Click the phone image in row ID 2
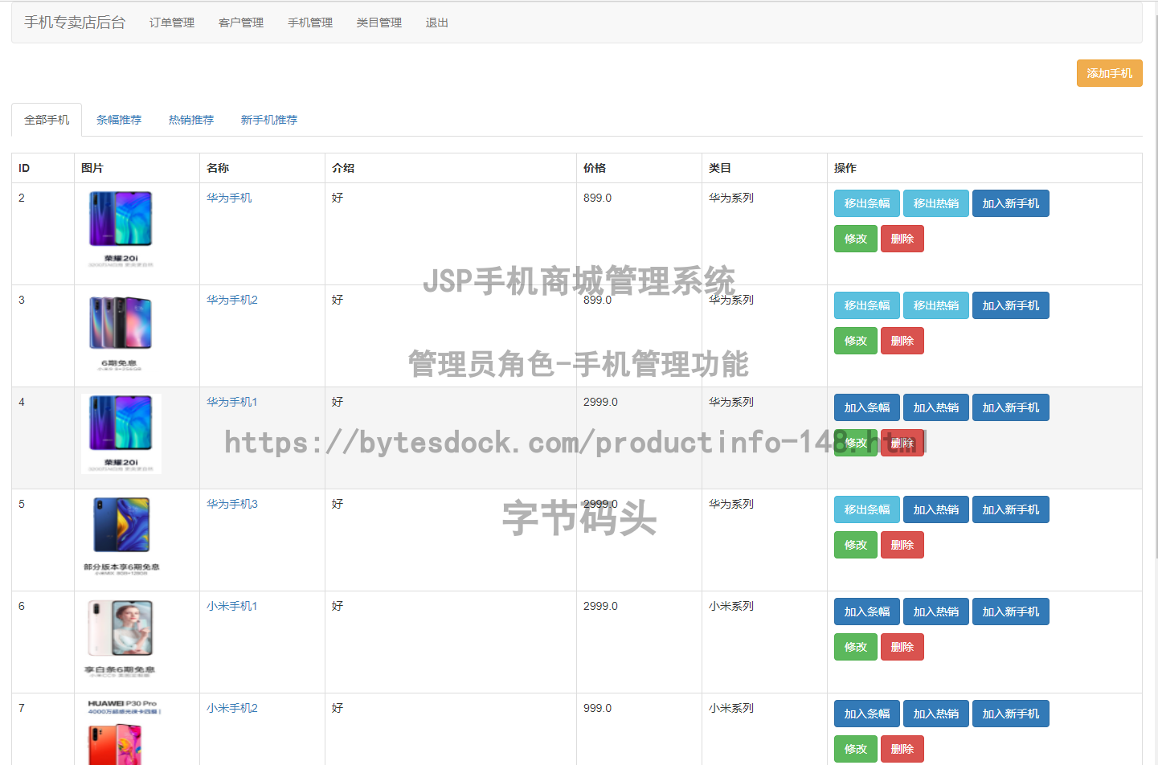This screenshot has height=765, width=1158. point(121,230)
